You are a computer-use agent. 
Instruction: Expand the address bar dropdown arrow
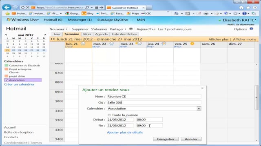tap(92, 8)
